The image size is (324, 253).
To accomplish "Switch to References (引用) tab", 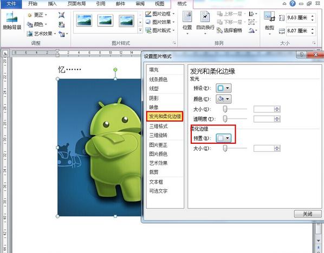I will pos(101,4).
